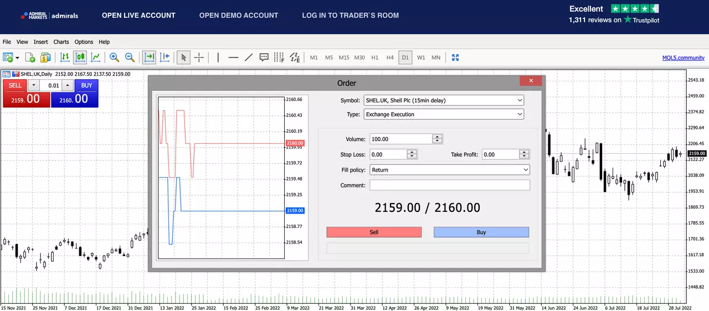Set the M5 timeframe
This screenshot has width=709, height=311.
click(x=329, y=58)
